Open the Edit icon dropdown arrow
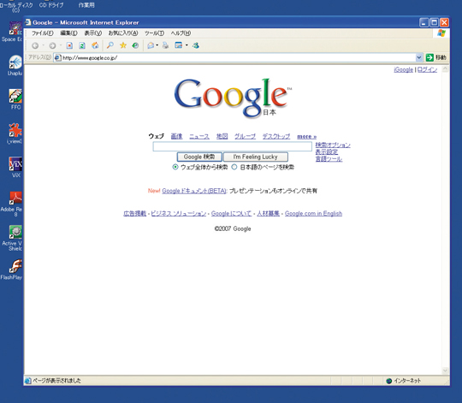 click(187, 45)
